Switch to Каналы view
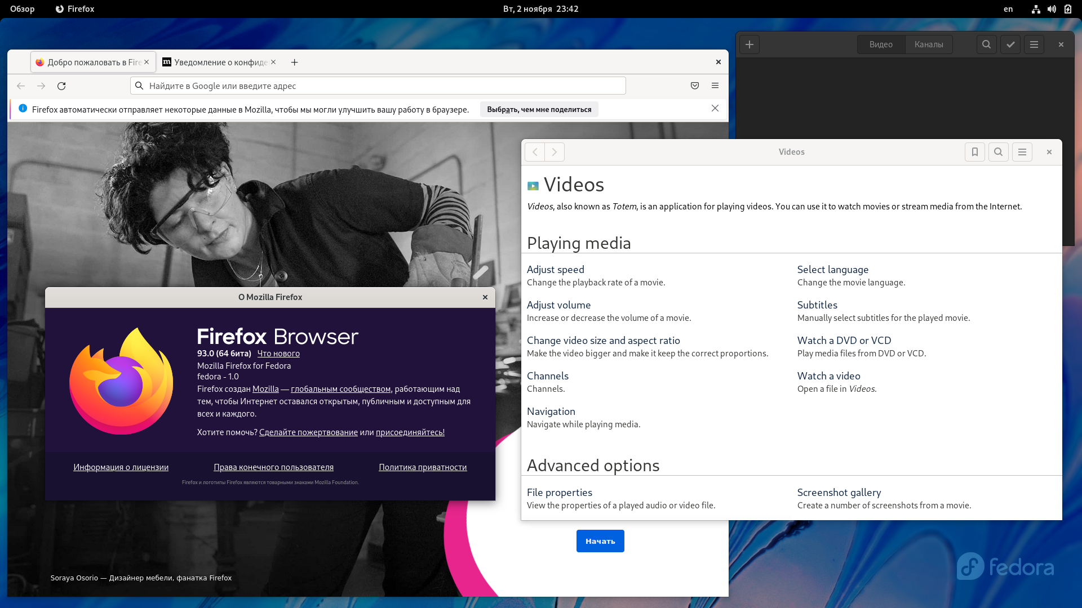1082x608 pixels. (x=929, y=44)
